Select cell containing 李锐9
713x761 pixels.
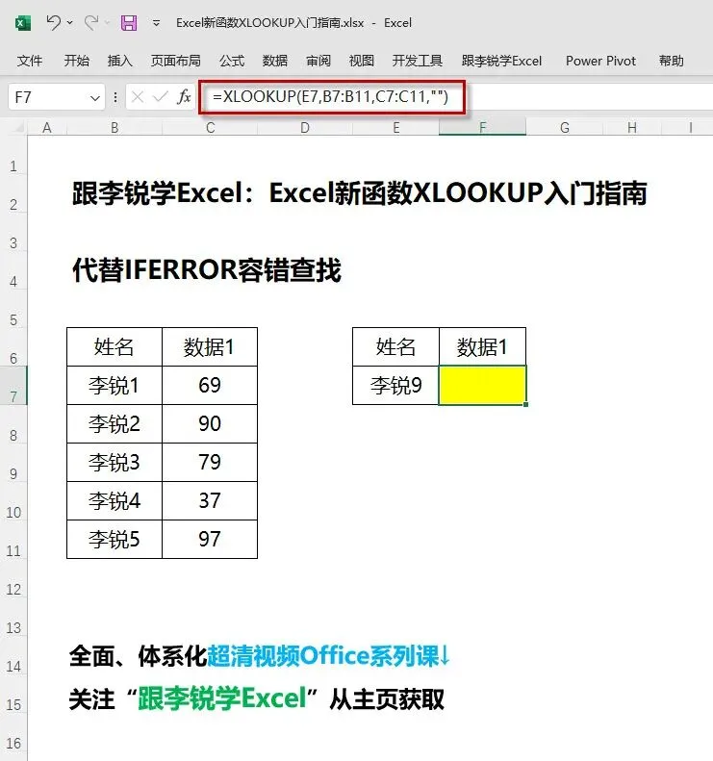click(x=396, y=386)
